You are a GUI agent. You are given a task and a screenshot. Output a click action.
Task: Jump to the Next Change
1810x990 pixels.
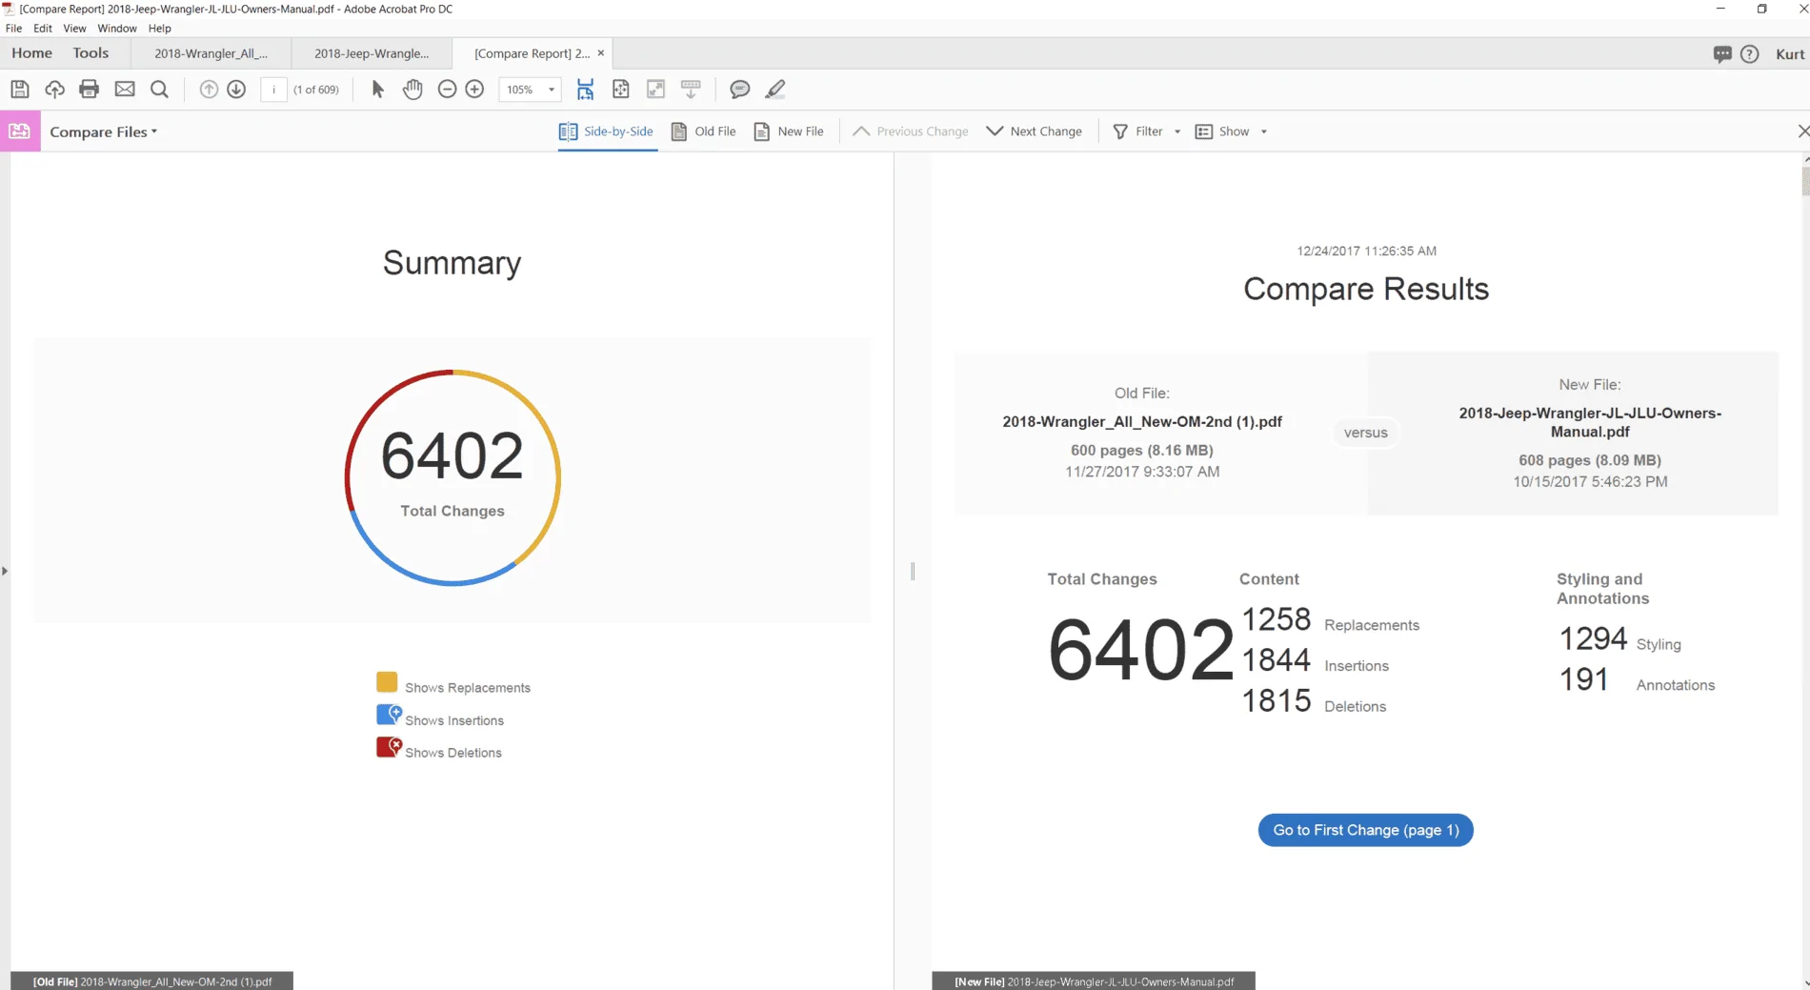[x=1035, y=131]
